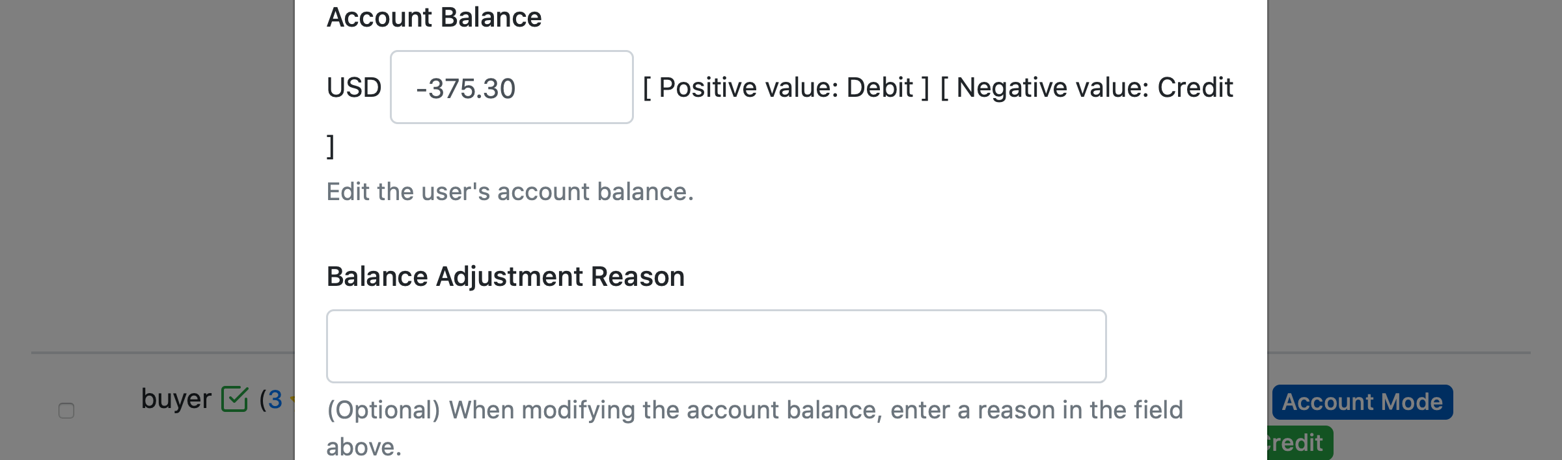Click the word "above." ending the help text
Screen dimensions: 1562x460
click(364, 447)
